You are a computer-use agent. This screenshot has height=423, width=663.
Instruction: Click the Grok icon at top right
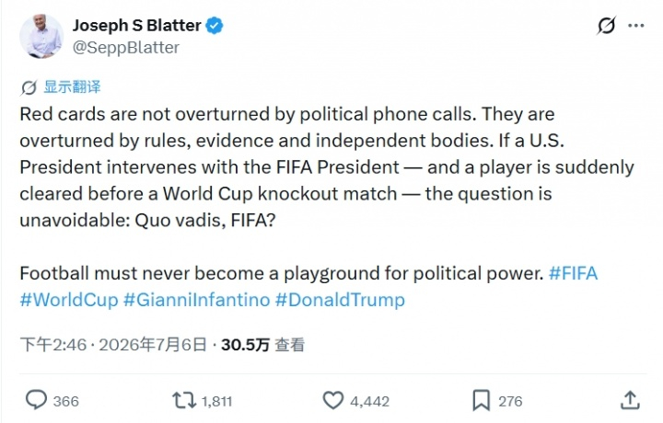point(606,26)
